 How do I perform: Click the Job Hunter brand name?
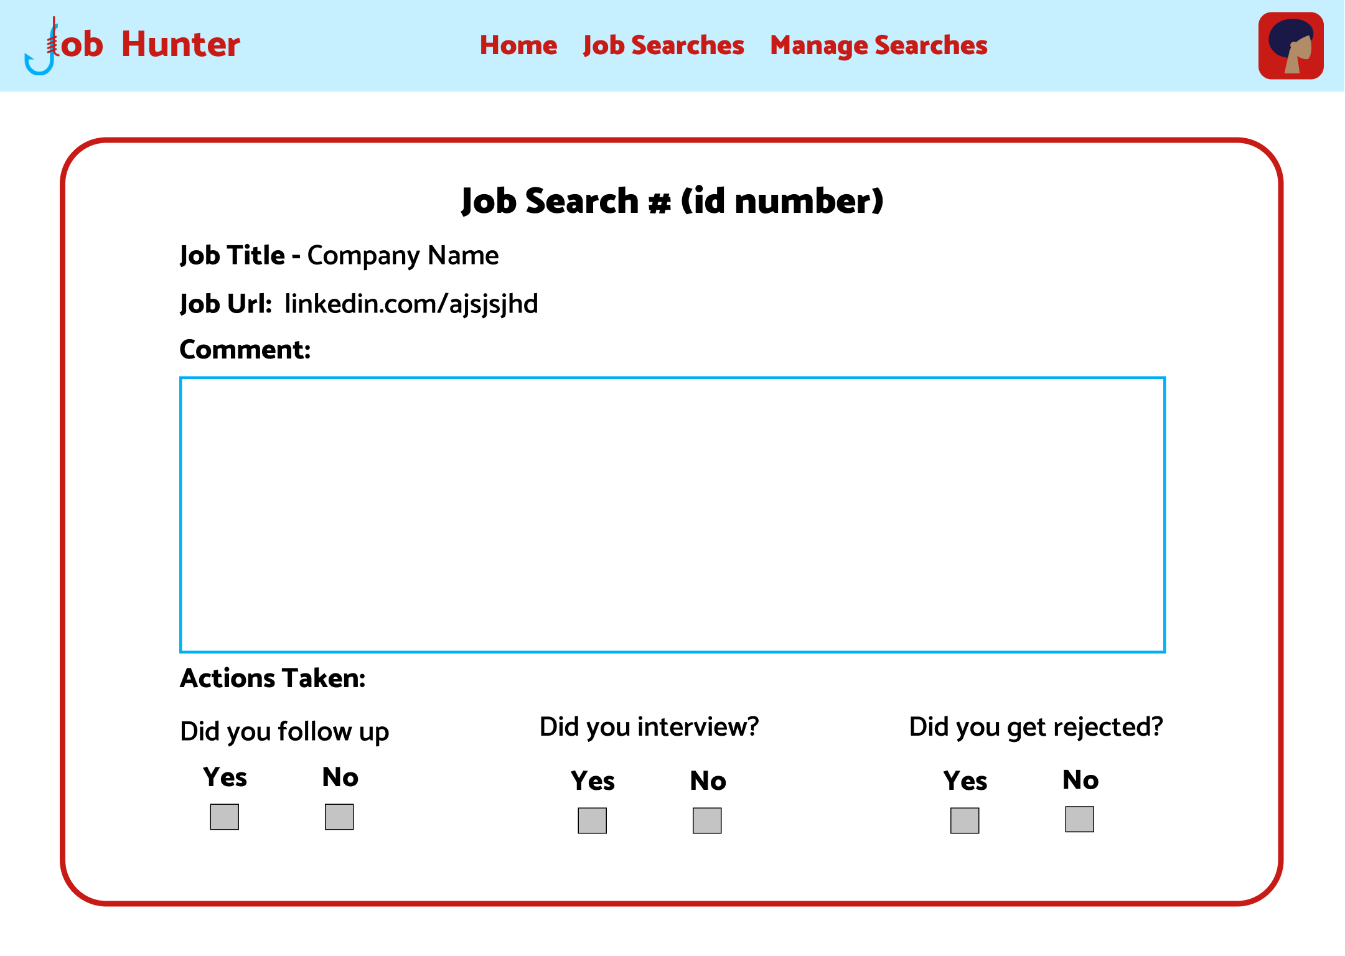pos(151,45)
